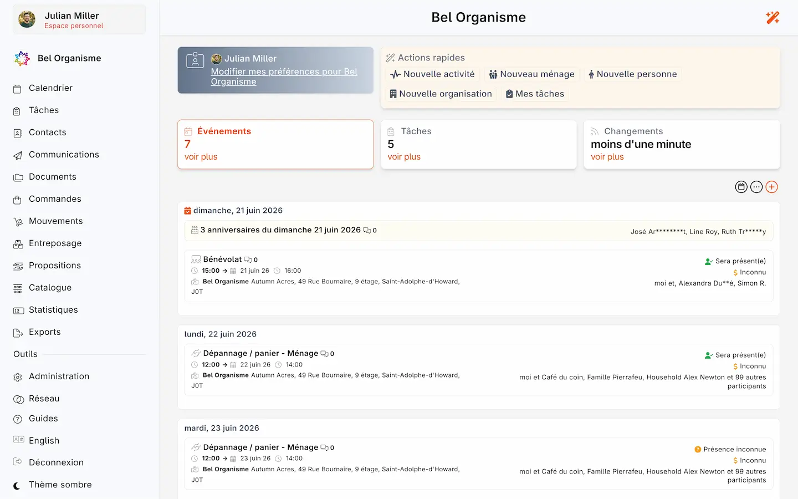Click the Bel Organisme logo in sidebar
This screenshot has width=798, height=499.
pyautogui.click(x=22, y=58)
